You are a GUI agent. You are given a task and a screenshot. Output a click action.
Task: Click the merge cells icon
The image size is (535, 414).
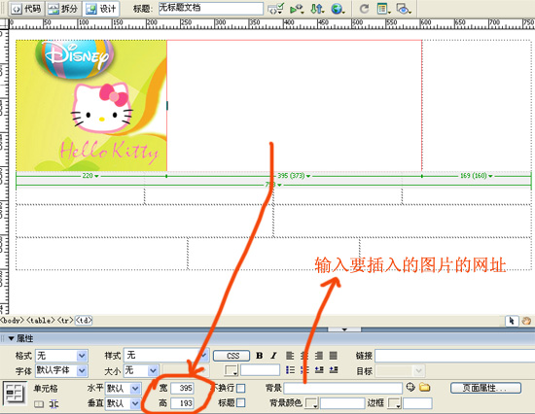click(x=39, y=404)
